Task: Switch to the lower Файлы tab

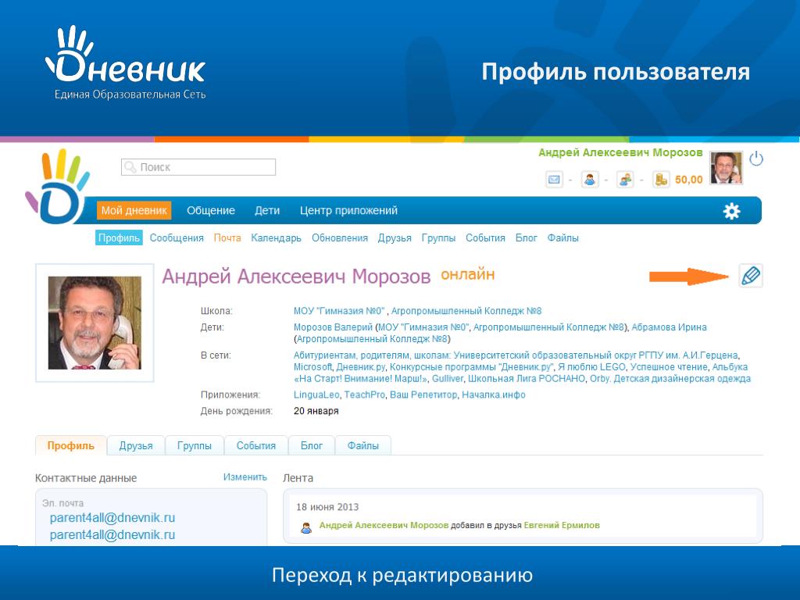Action: point(363,445)
